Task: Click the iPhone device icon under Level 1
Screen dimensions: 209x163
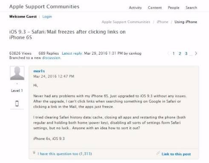Action: pyautogui.click(x=17, y=103)
